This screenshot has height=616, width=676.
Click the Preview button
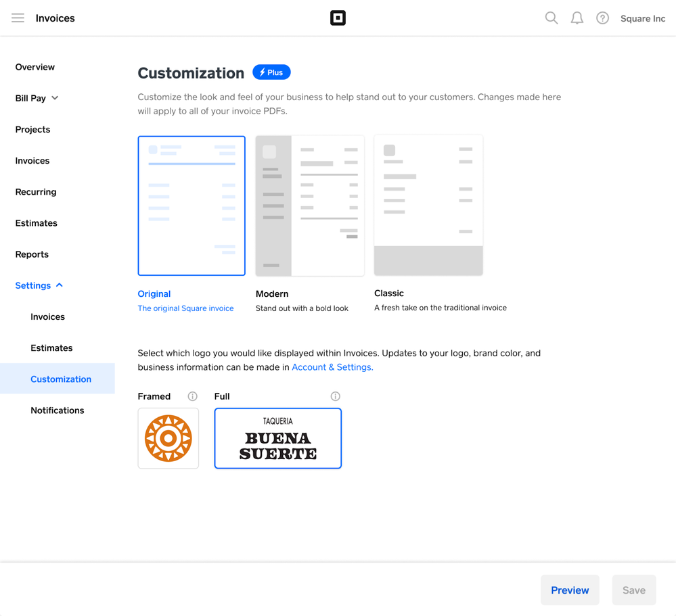pyautogui.click(x=570, y=590)
